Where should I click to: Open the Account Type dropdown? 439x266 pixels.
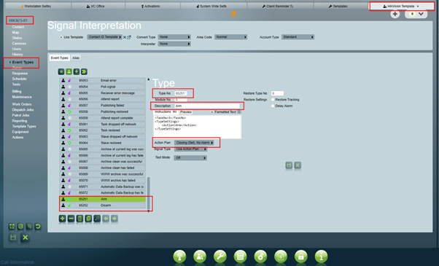(298, 37)
